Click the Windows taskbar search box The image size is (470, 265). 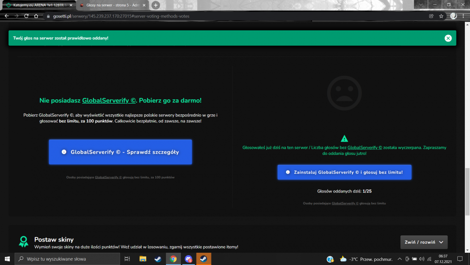67,259
